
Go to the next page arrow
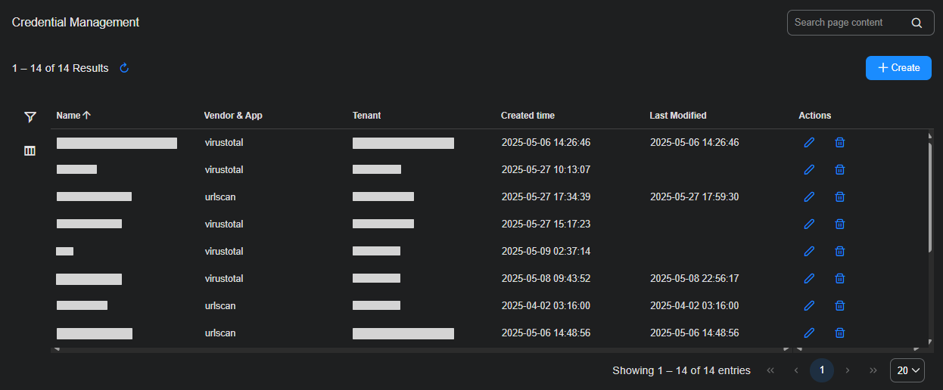[x=848, y=370]
